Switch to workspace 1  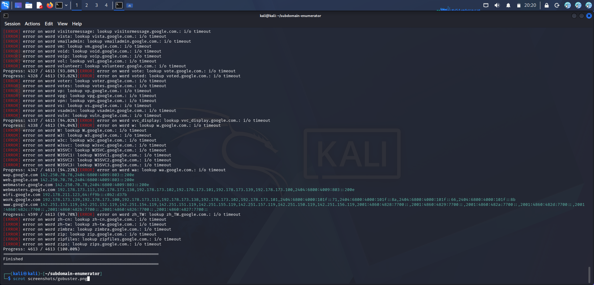point(77,5)
